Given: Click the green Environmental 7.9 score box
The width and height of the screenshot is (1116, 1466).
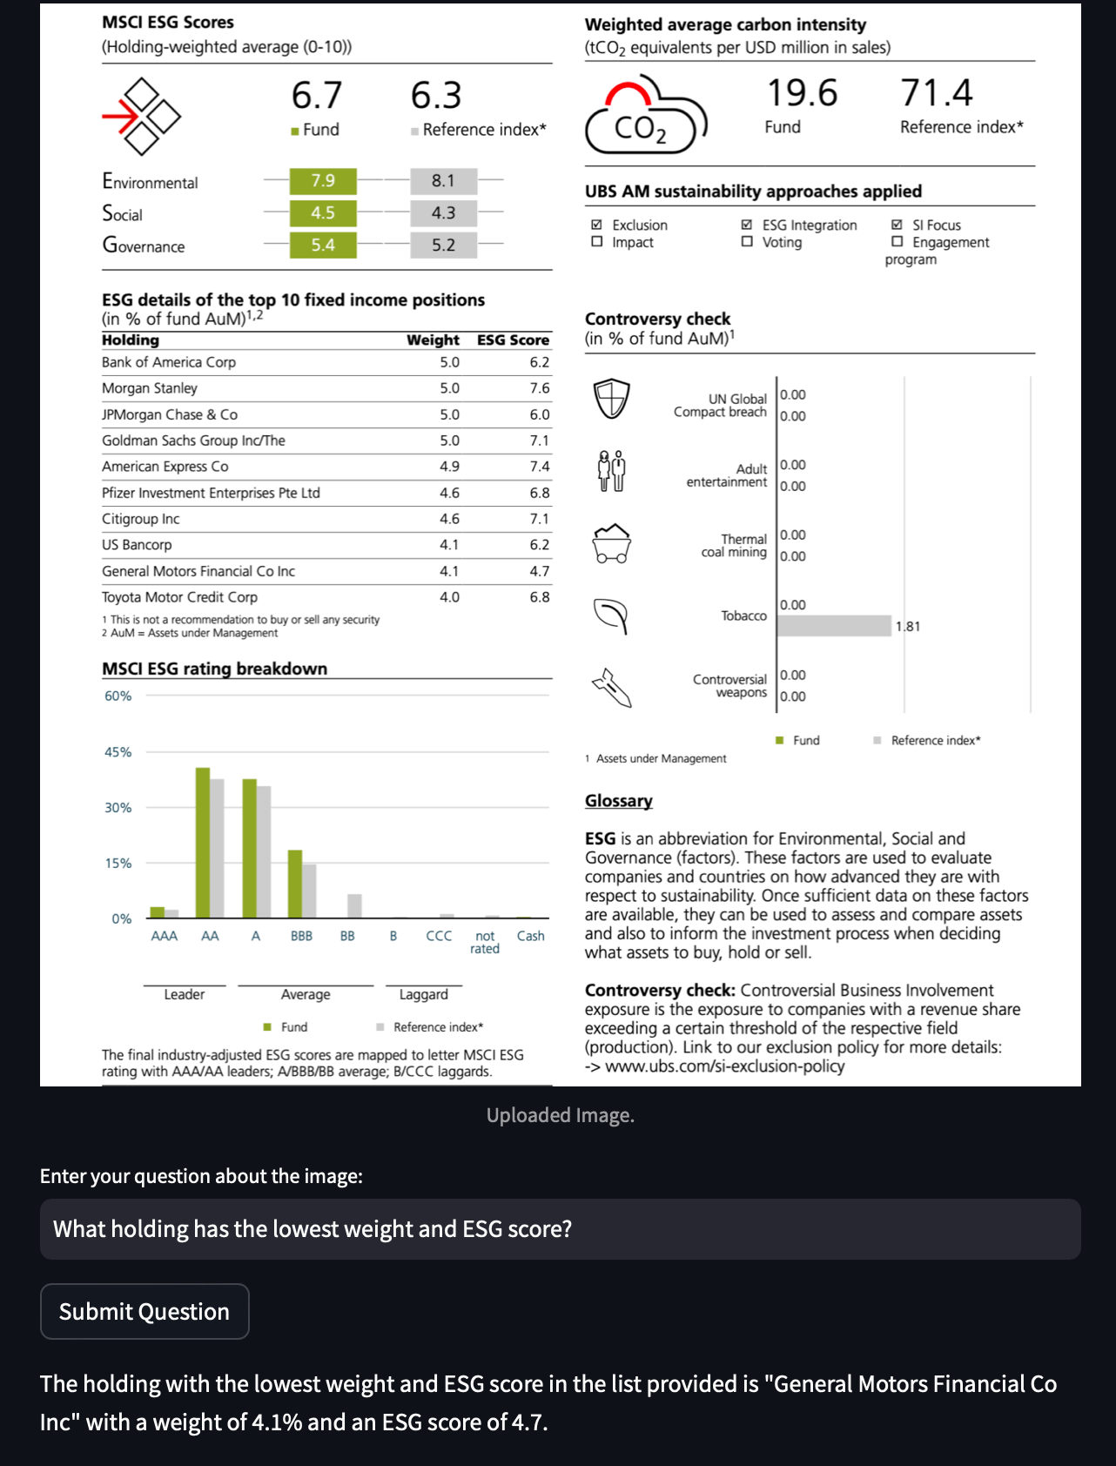Looking at the screenshot, I should (323, 180).
